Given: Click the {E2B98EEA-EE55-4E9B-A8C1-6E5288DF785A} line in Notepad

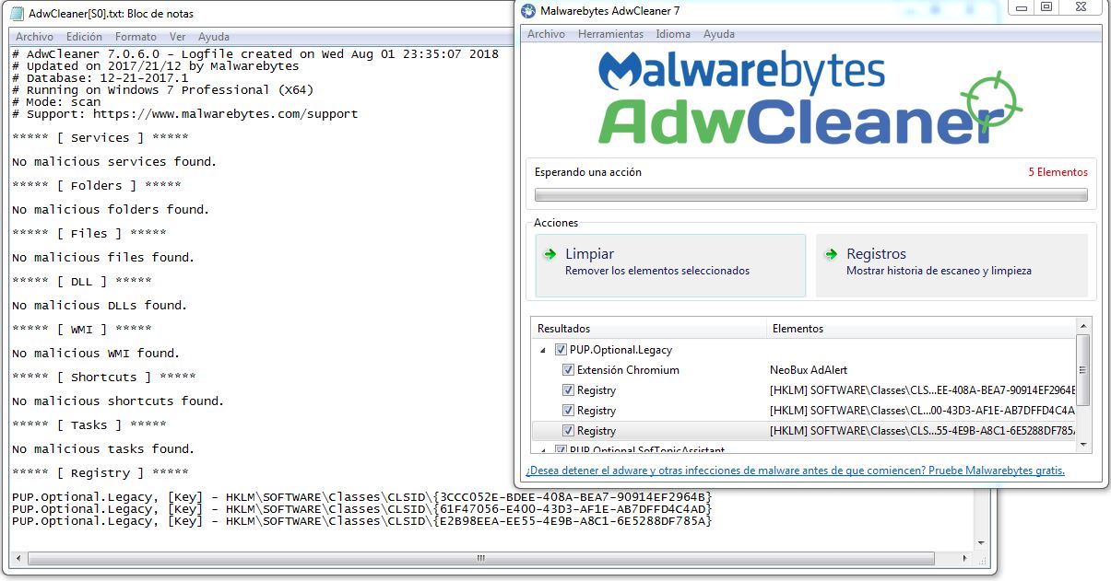Looking at the screenshot, I should (x=361, y=520).
